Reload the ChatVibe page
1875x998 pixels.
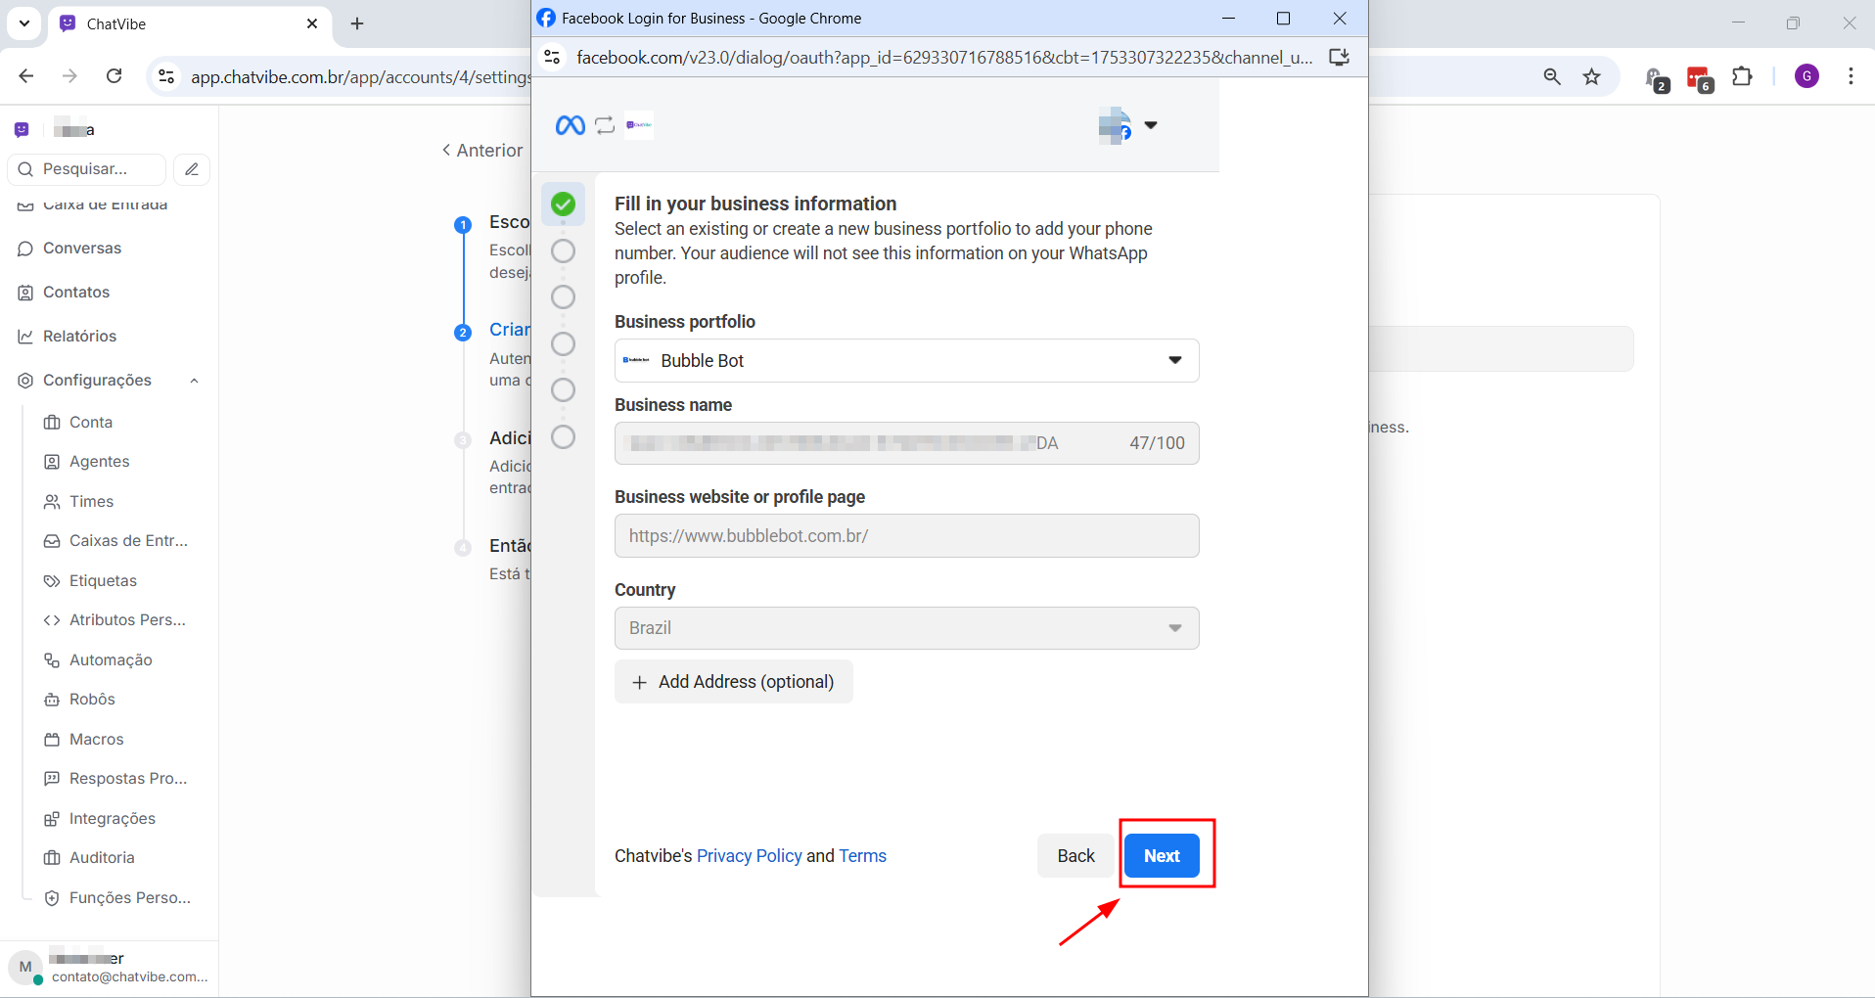[114, 76]
